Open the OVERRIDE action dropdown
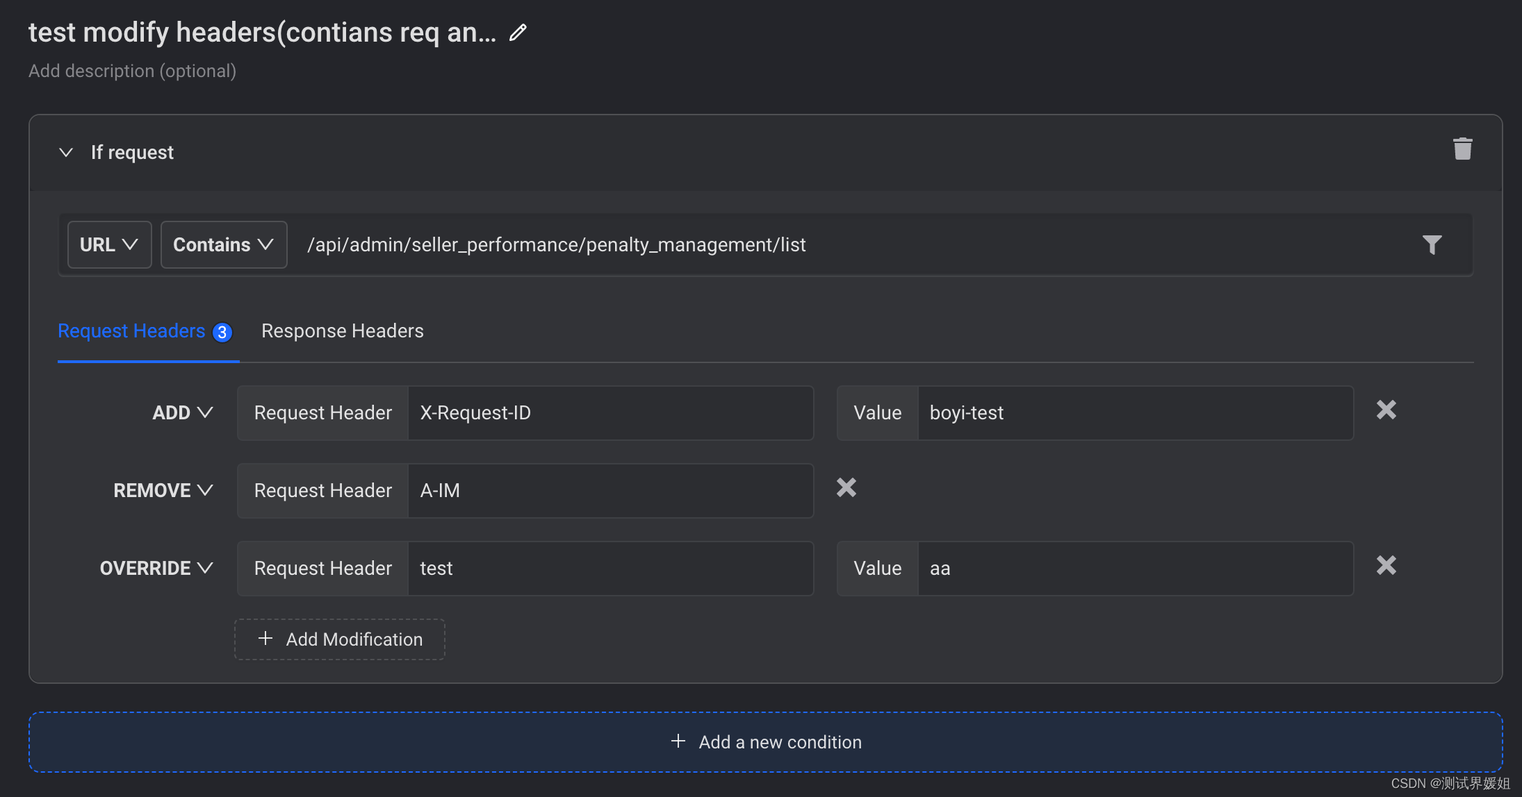This screenshot has height=797, width=1522. [x=156, y=568]
